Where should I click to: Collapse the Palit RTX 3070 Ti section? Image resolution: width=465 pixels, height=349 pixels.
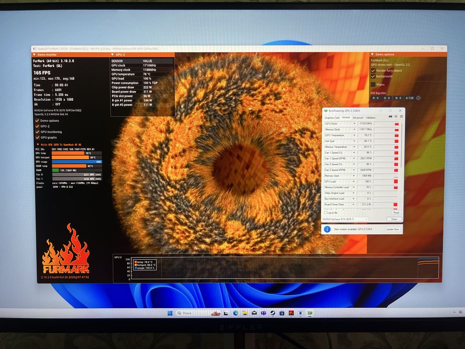pos(38,145)
